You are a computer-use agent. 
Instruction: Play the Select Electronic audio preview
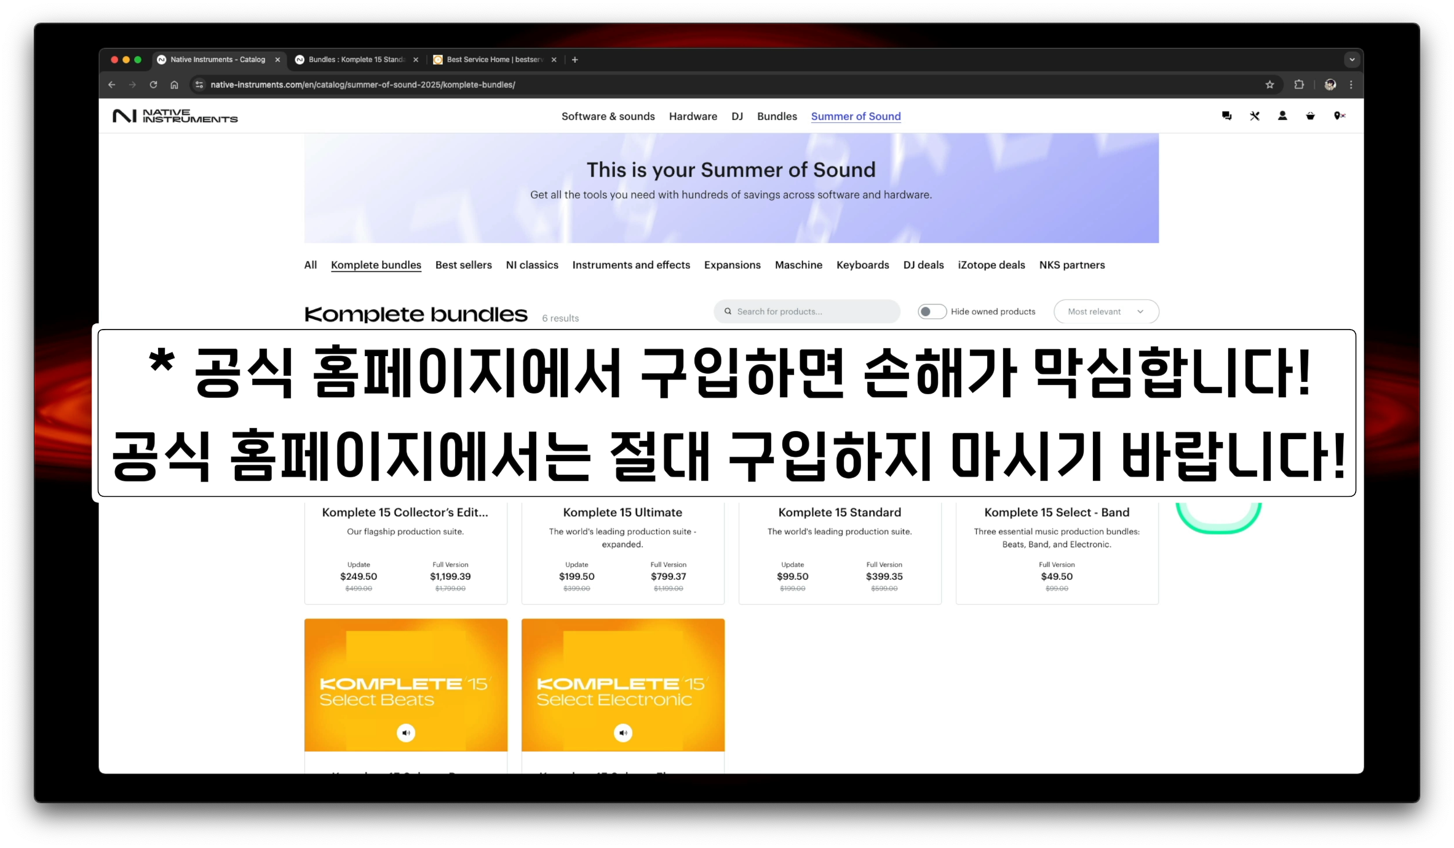(x=623, y=732)
